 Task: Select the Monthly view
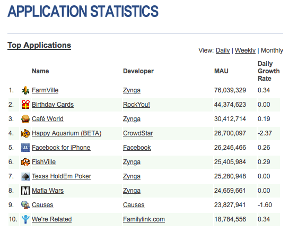click(x=272, y=50)
